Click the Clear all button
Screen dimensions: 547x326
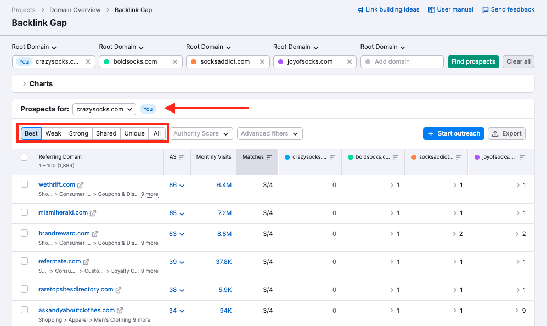518,62
